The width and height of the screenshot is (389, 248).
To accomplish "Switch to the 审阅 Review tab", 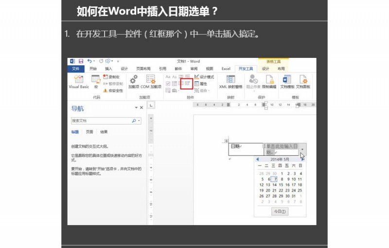I will [194, 69].
